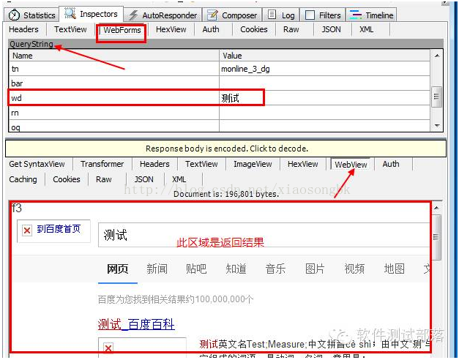Select the rn row name cell
The height and width of the screenshot is (360, 459).
114,113
